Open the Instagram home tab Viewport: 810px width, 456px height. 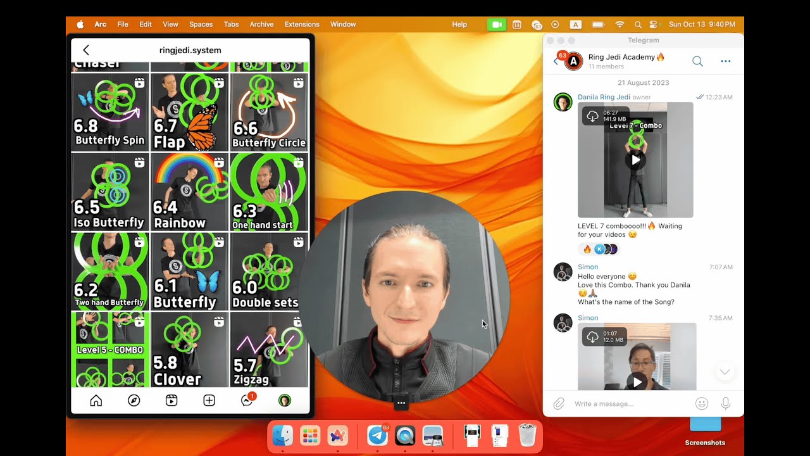(96, 400)
